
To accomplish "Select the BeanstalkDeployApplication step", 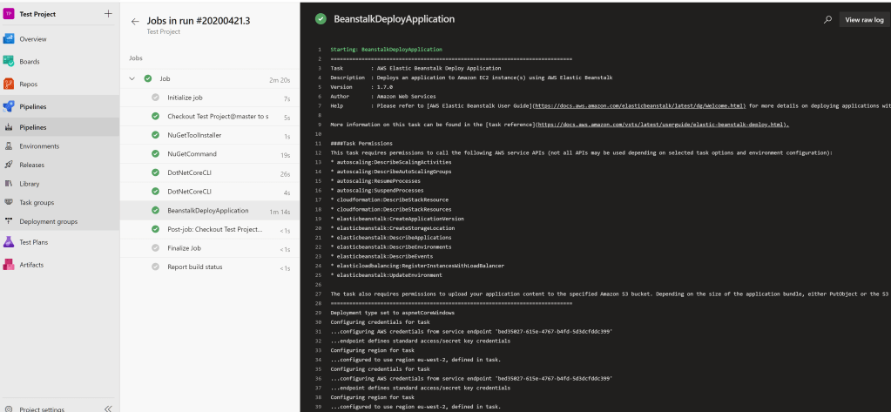I will (207, 210).
